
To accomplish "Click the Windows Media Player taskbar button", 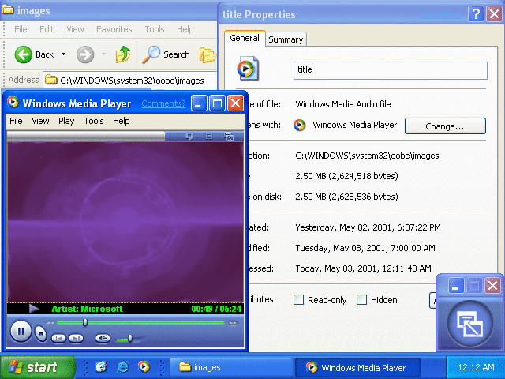I will coord(357,367).
